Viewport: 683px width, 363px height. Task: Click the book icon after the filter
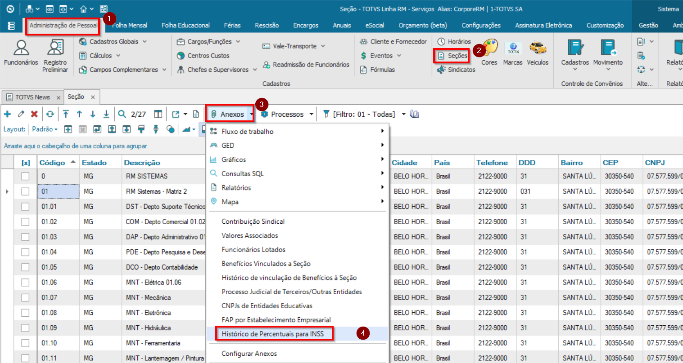click(x=415, y=114)
